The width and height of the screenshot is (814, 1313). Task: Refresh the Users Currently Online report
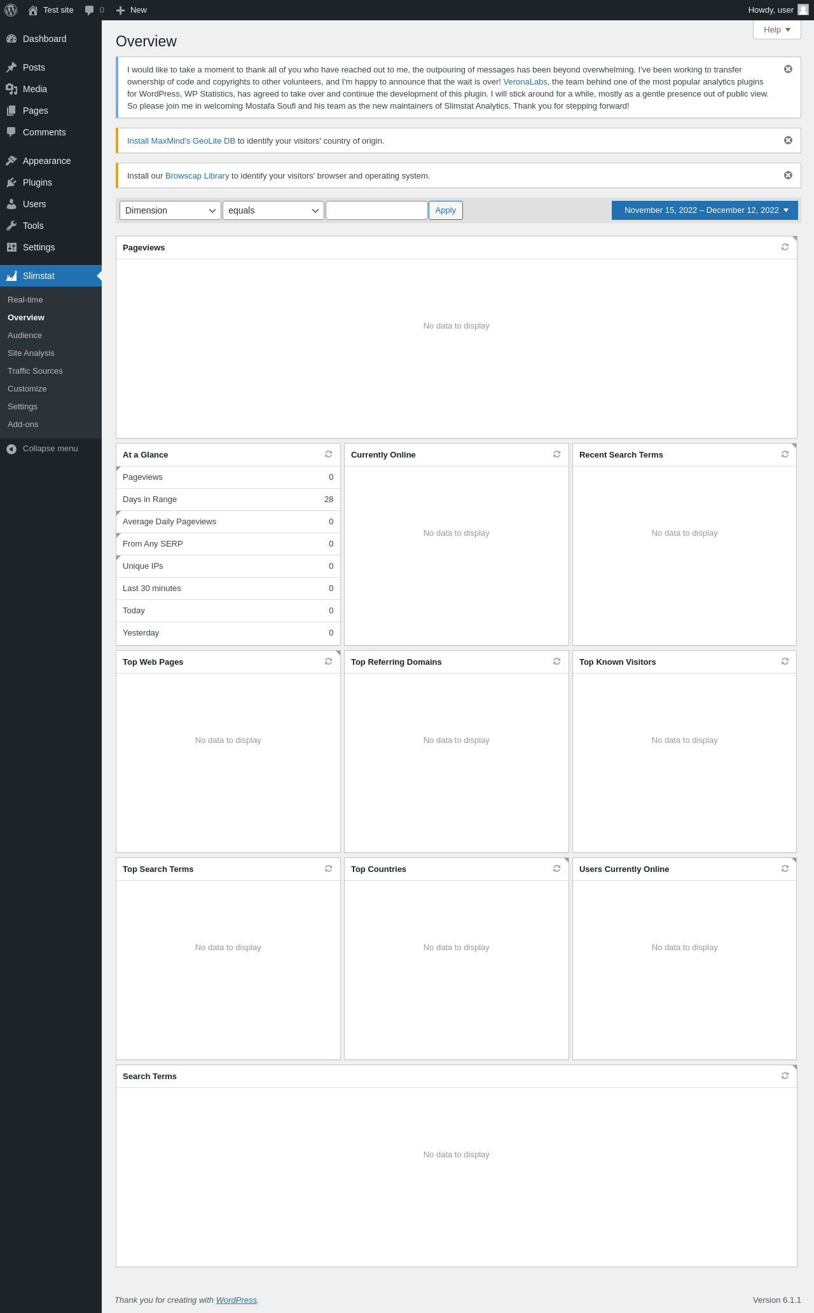click(785, 869)
